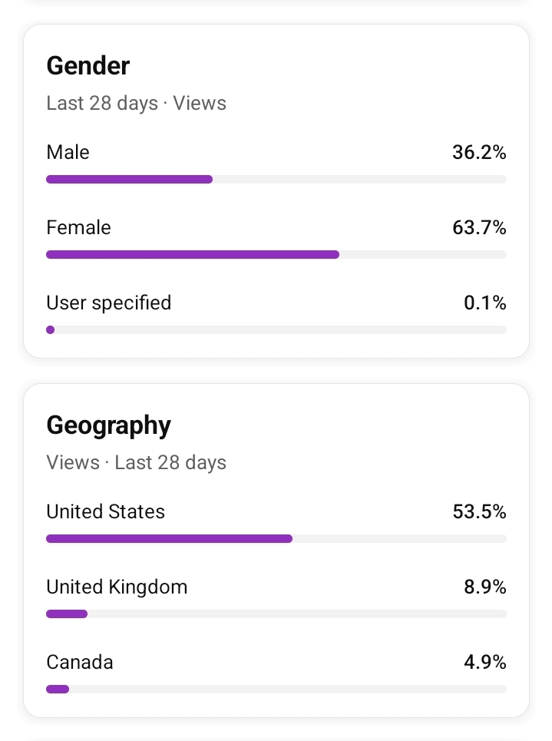552x741 pixels.
Task: Tap the United States progress bar
Action: pos(276,539)
